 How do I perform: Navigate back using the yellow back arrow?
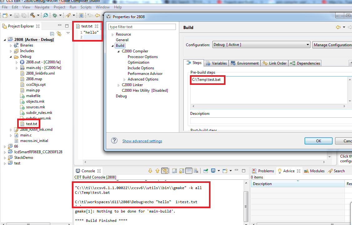pyautogui.click(x=97, y=15)
